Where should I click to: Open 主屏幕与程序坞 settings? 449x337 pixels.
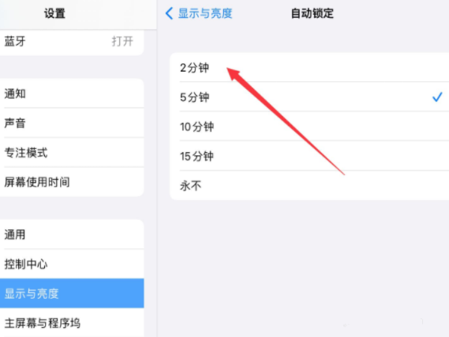point(72,323)
